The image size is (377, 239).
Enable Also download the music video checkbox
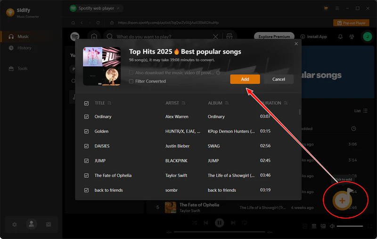(131, 73)
